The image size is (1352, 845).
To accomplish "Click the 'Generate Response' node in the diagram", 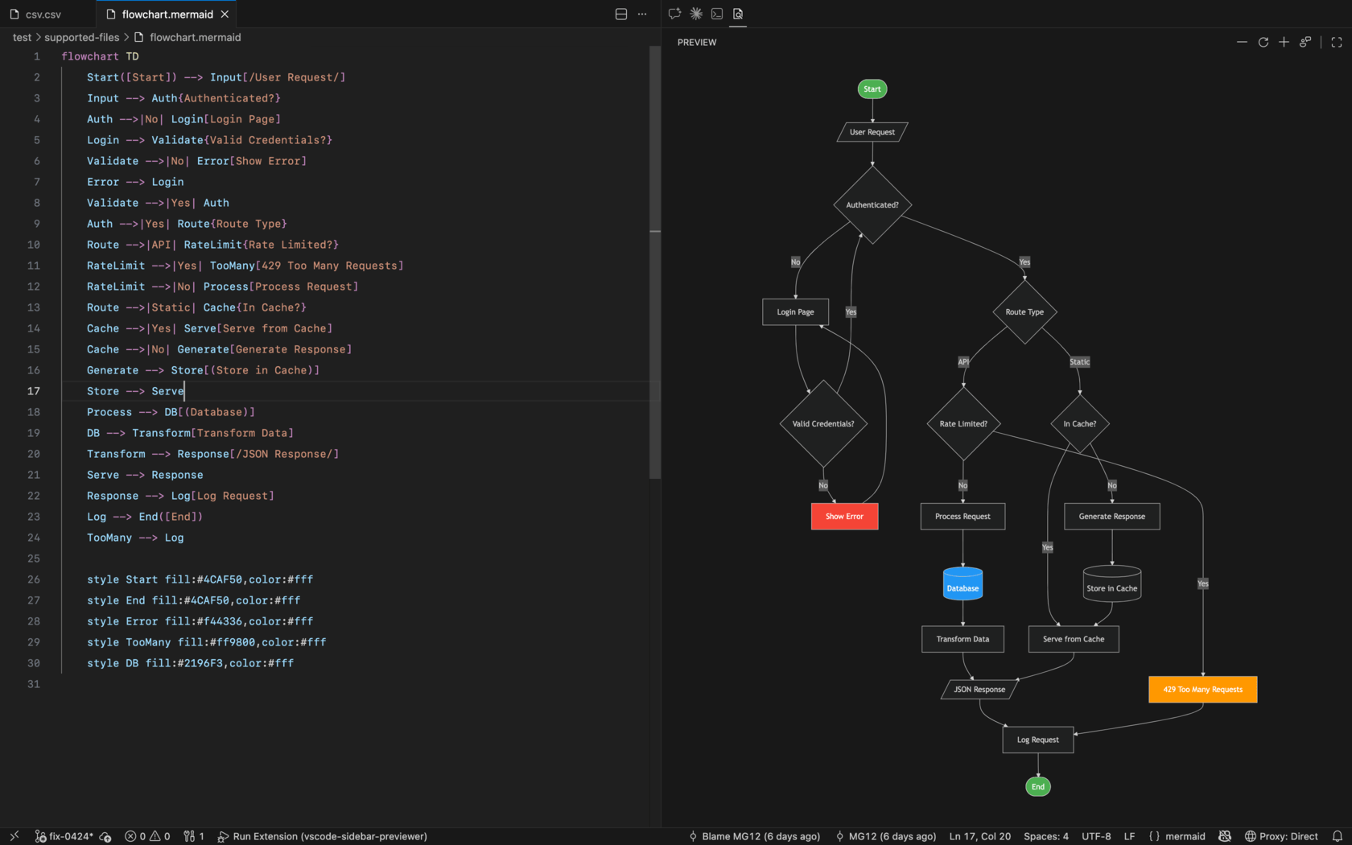I will tap(1112, 517).
